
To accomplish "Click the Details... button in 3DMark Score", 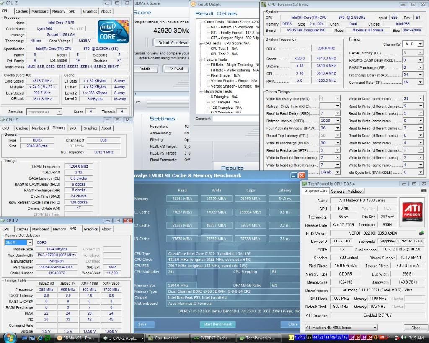I will point(146,69).
